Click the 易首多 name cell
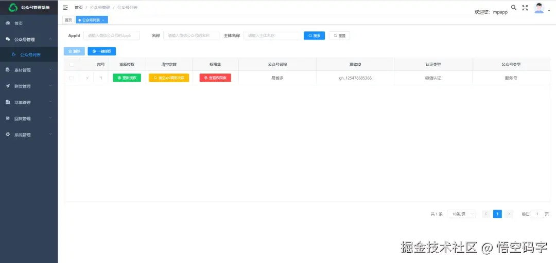This screenshot has width=556, height=263. [277, 78]
